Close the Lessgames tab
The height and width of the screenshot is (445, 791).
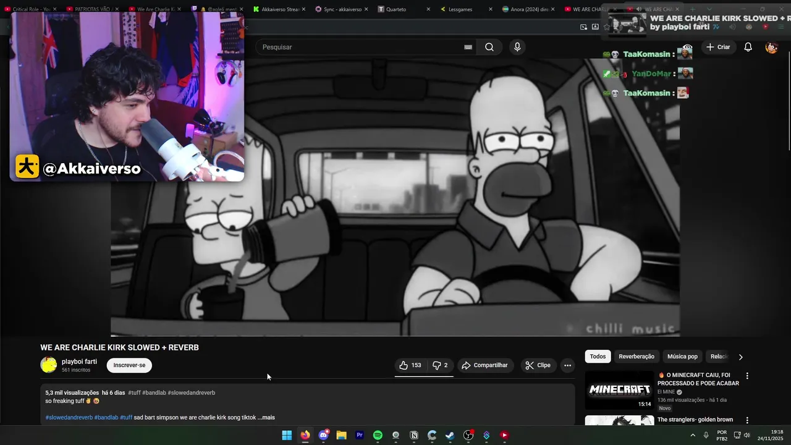tap(491, 9)
